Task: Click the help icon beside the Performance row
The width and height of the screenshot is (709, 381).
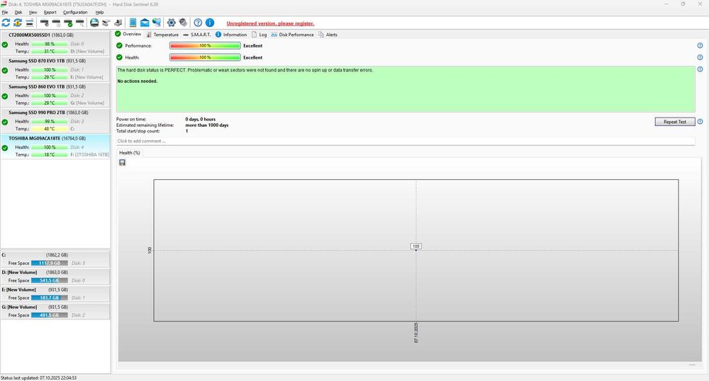Action: click(x=700, y=45)
